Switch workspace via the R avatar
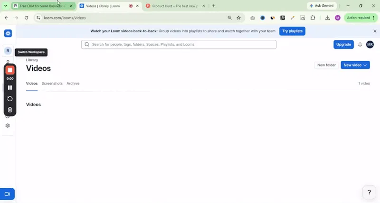Image resolution: width=380 pixels, height=203 pixels. click(8, 51)
